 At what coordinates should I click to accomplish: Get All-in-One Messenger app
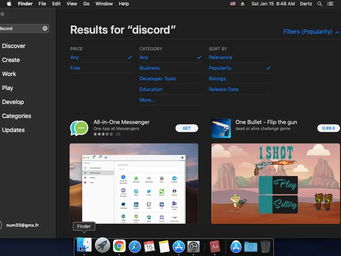(186, 128)
